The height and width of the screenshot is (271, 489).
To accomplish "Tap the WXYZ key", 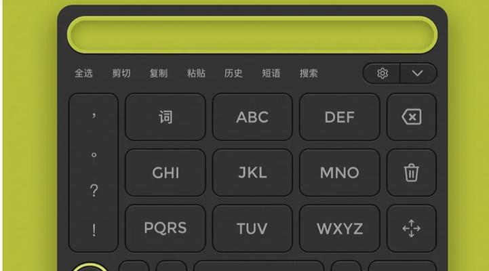I will pyautogui.click(x=340, y=228).
